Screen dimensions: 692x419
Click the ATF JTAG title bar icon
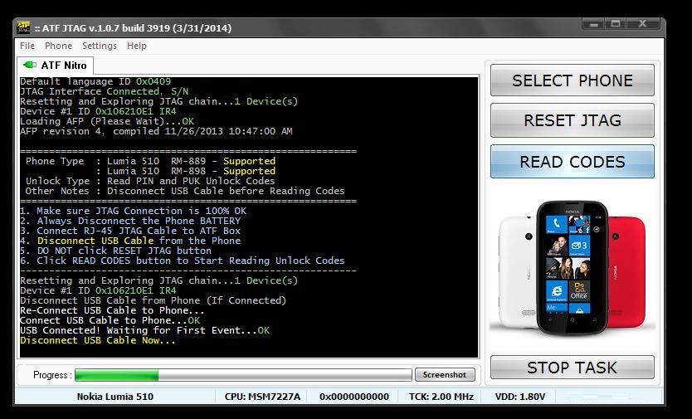coord(23,28)
